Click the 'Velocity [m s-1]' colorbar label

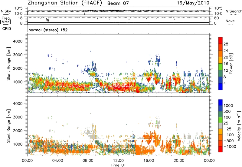pyautogui.click(x=239, y=126)
